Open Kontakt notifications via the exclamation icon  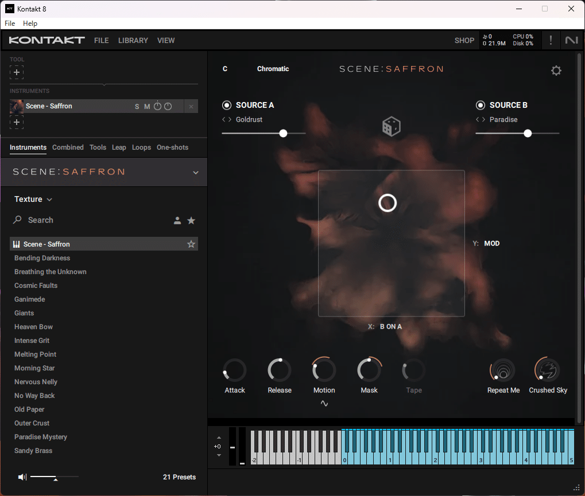(550, 40)
